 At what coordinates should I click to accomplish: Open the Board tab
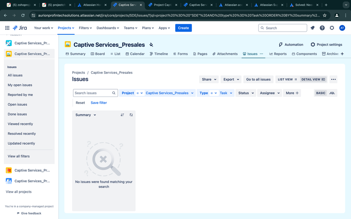98,54
